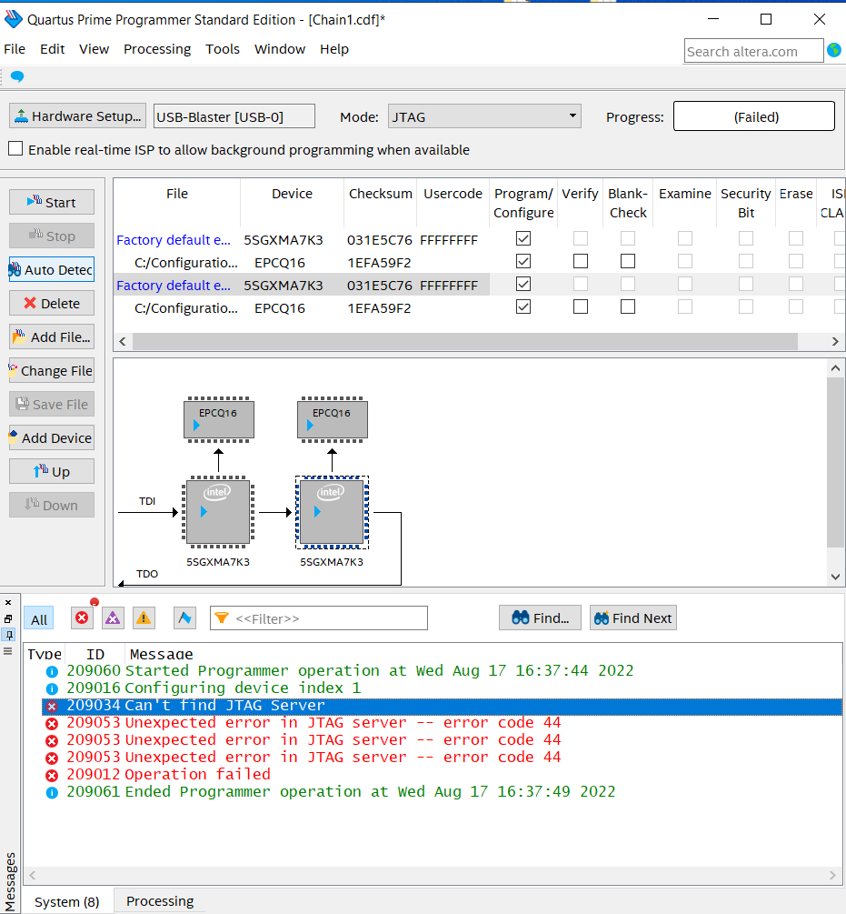846x914 pixels.
Task: Click into the messages Filter field
Action: click(327, 618)
